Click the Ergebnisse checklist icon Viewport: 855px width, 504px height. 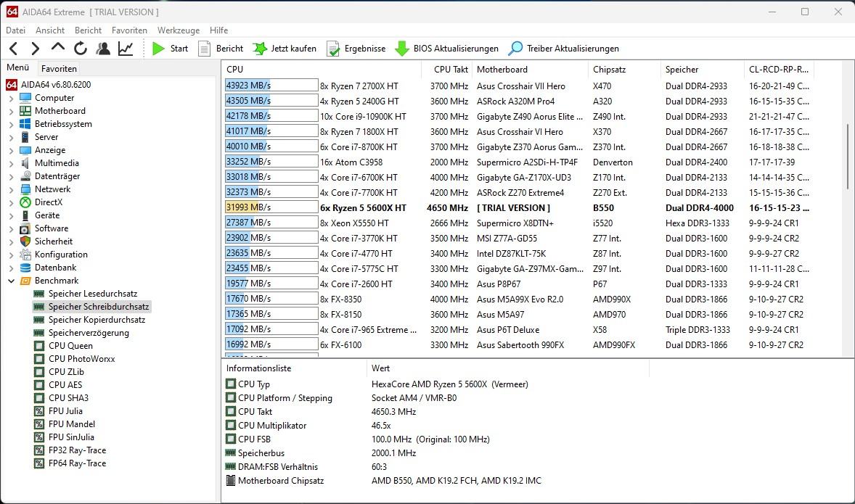point(333,49)
